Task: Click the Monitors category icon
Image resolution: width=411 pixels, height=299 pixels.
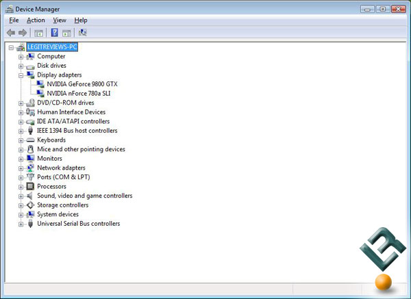Action: [x=30, y=159]
